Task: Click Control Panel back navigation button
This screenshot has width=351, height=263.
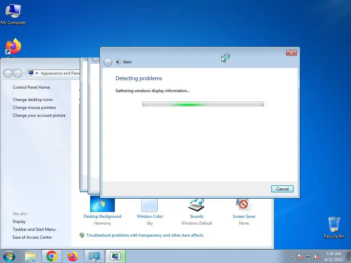Action: click(x=8, y=73)
